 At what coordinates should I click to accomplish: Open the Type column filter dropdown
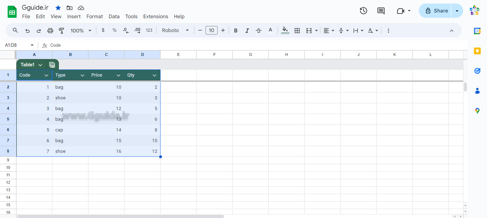(x=82, y=75)
